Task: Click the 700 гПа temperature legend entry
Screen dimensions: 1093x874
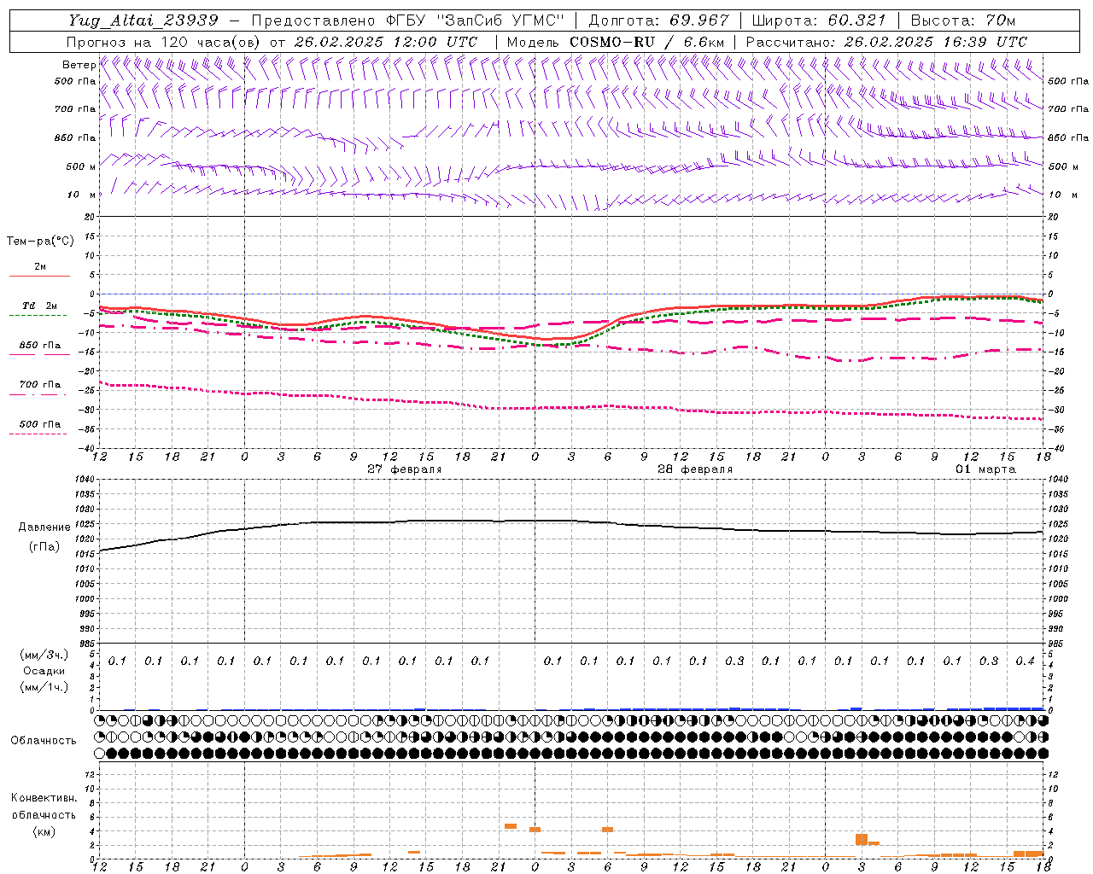Action: point(40,385)
